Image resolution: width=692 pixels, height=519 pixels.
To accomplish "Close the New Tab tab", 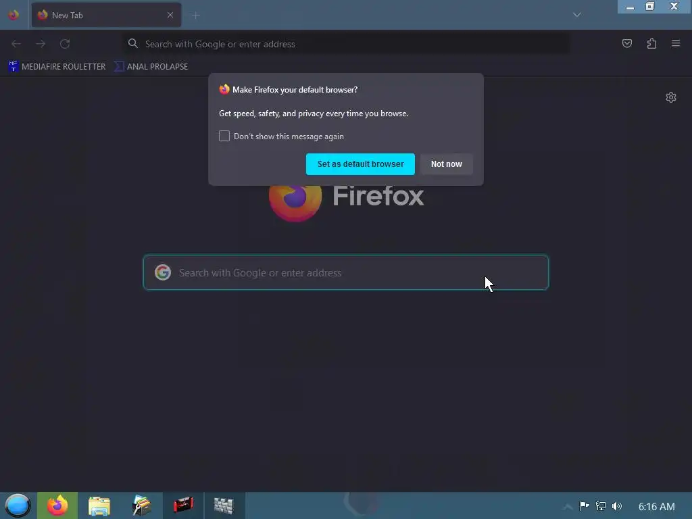I will point(170,15).
